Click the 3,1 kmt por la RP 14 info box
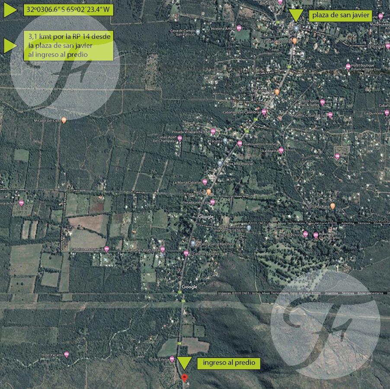Screen dimensions: 390x389 point(68,46)
